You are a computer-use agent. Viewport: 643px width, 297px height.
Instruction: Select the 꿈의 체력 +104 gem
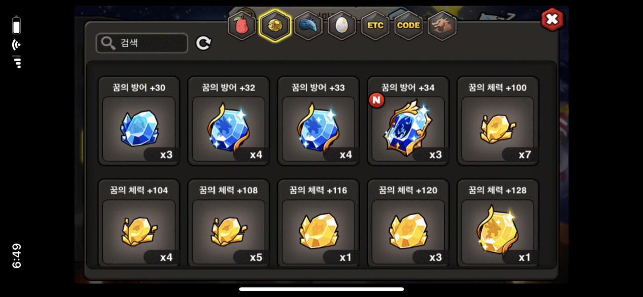click(139, 223)
